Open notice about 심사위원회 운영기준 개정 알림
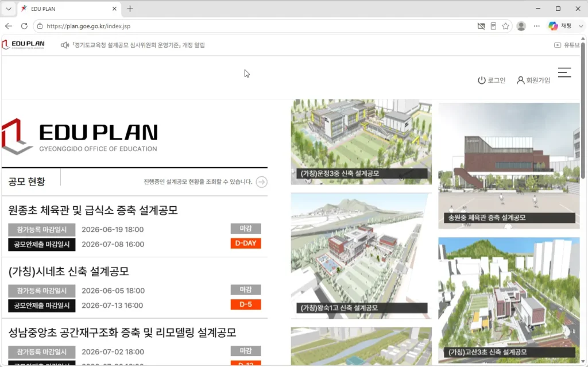The width and height of the screenshot is (588, 367). pyautogui.click(x=138, y=45)
